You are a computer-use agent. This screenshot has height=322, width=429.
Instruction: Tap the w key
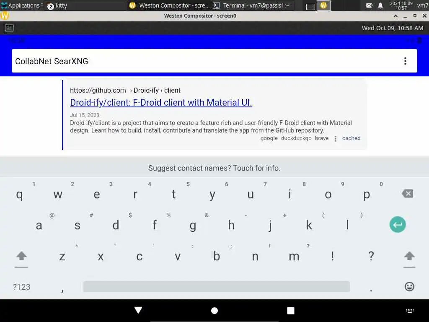[x=58, y=195]
